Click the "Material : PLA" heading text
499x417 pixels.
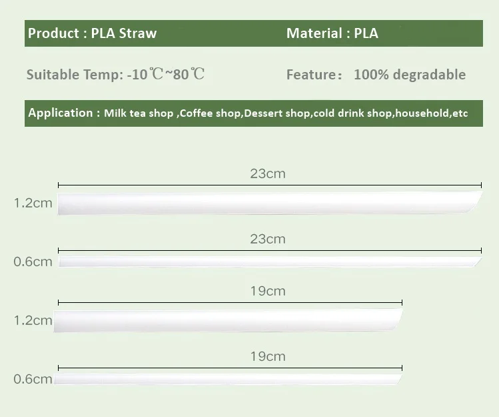click(332, 33)
